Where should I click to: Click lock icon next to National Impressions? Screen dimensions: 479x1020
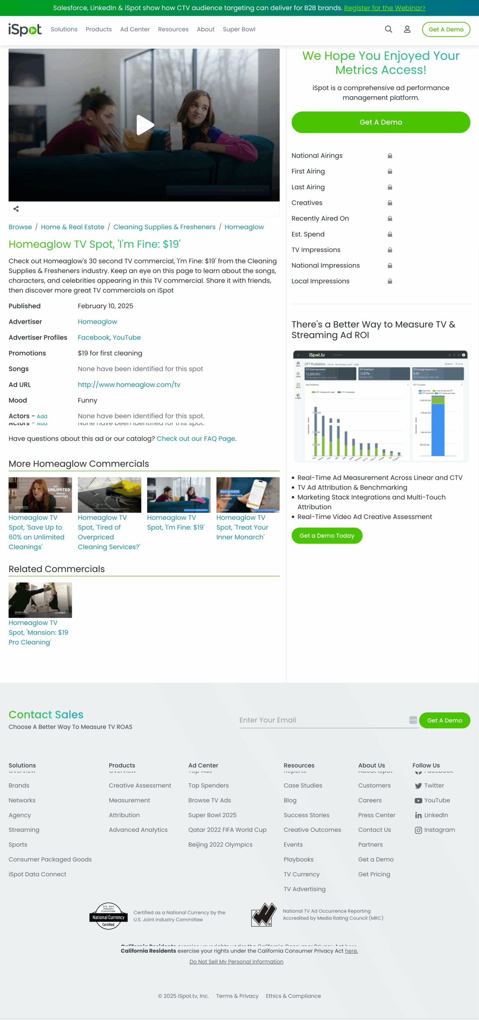coord(390,265)
